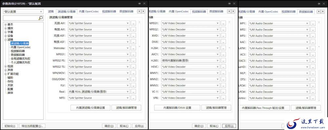Open the AC3 audio decoder dropdown
Image resolution: width=328 pixels, height=130 pixels.
pyautogui.click(x=279, y=55)
